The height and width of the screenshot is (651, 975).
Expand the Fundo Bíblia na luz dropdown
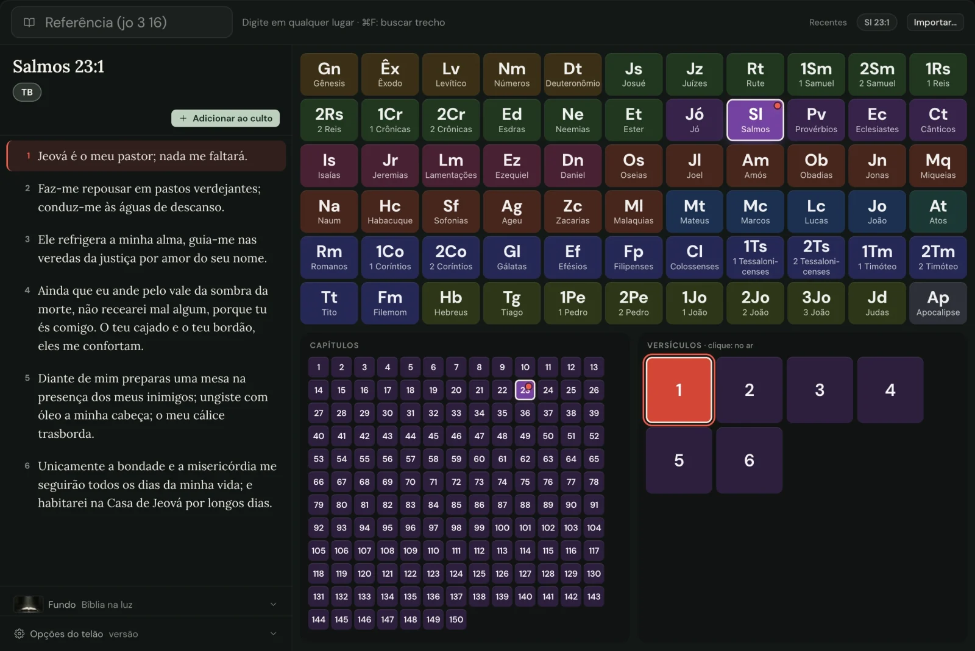click(273, 604)
